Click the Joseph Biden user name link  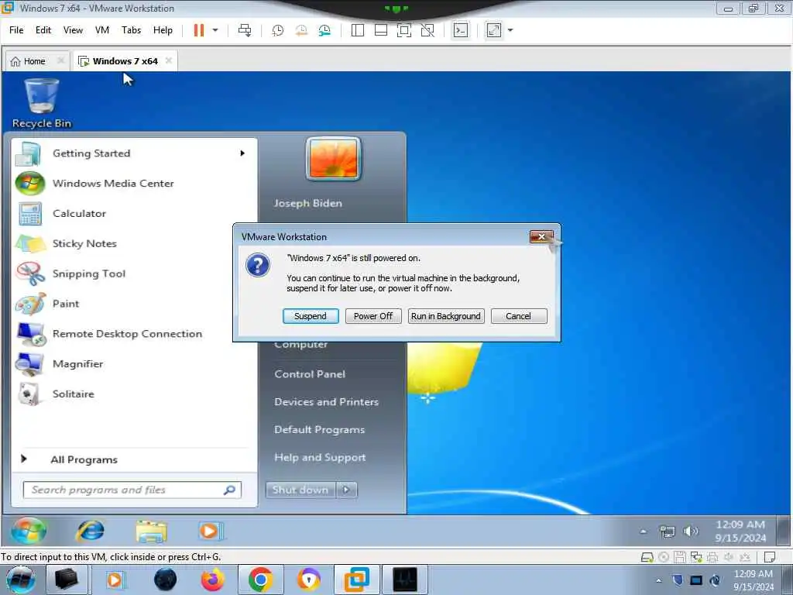click(308, 204)
